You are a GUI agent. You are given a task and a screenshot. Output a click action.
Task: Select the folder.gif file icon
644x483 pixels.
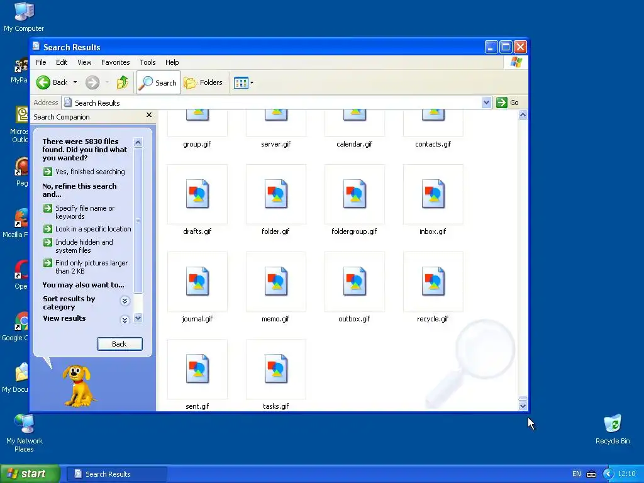[x=276, y=194]
